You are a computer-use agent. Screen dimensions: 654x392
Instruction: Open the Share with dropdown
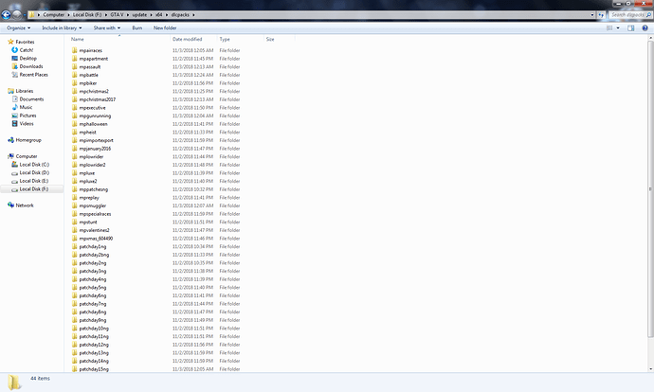pyautogui.click(x=107, y=27)
